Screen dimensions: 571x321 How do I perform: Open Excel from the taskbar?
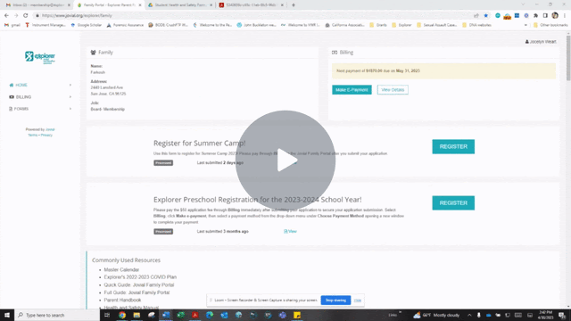[180, 315]
